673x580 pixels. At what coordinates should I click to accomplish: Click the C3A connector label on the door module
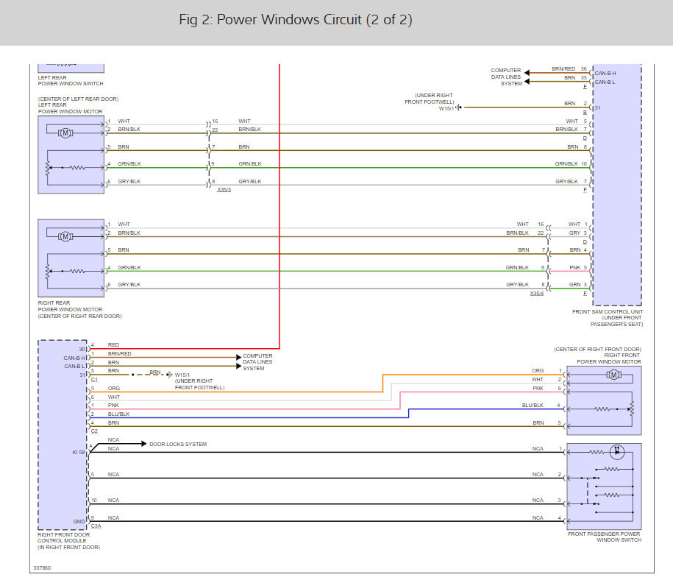97,526
